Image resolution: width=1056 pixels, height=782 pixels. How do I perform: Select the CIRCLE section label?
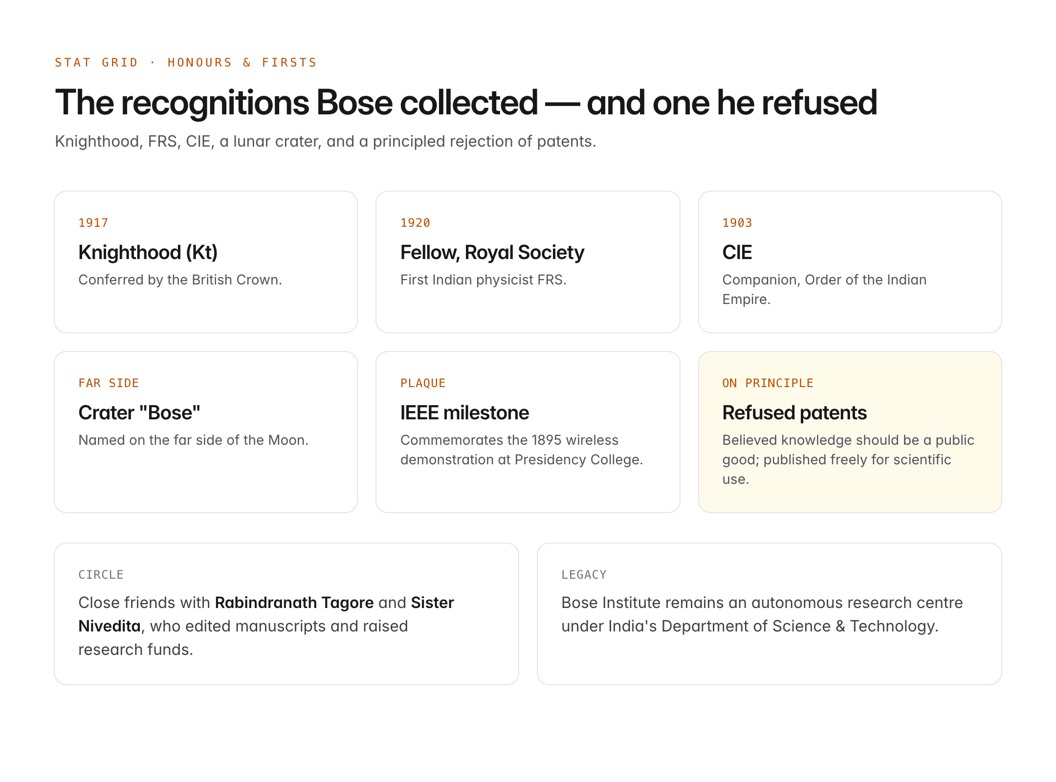point(101,575)
